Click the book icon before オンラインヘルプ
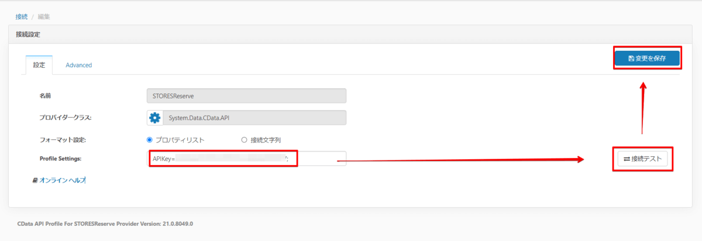Viewport: 702px width, 241px height. pos(36,181)
